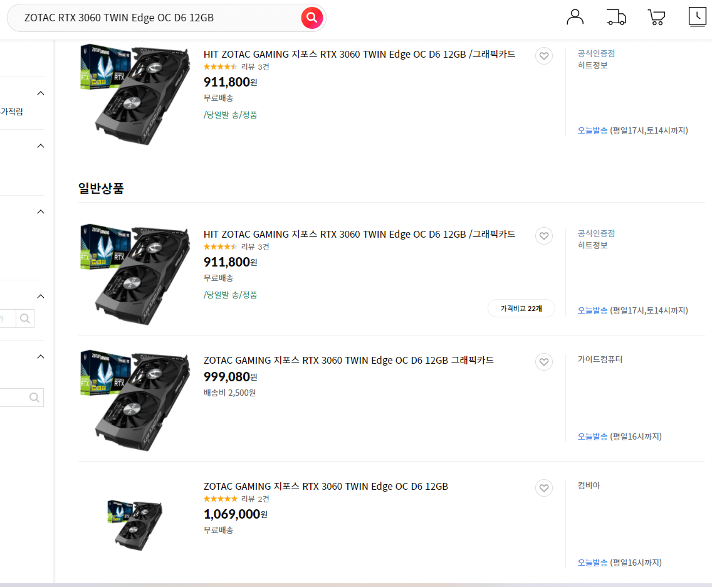Open the user account icon
712x587 pixels.
pos(575,18)
